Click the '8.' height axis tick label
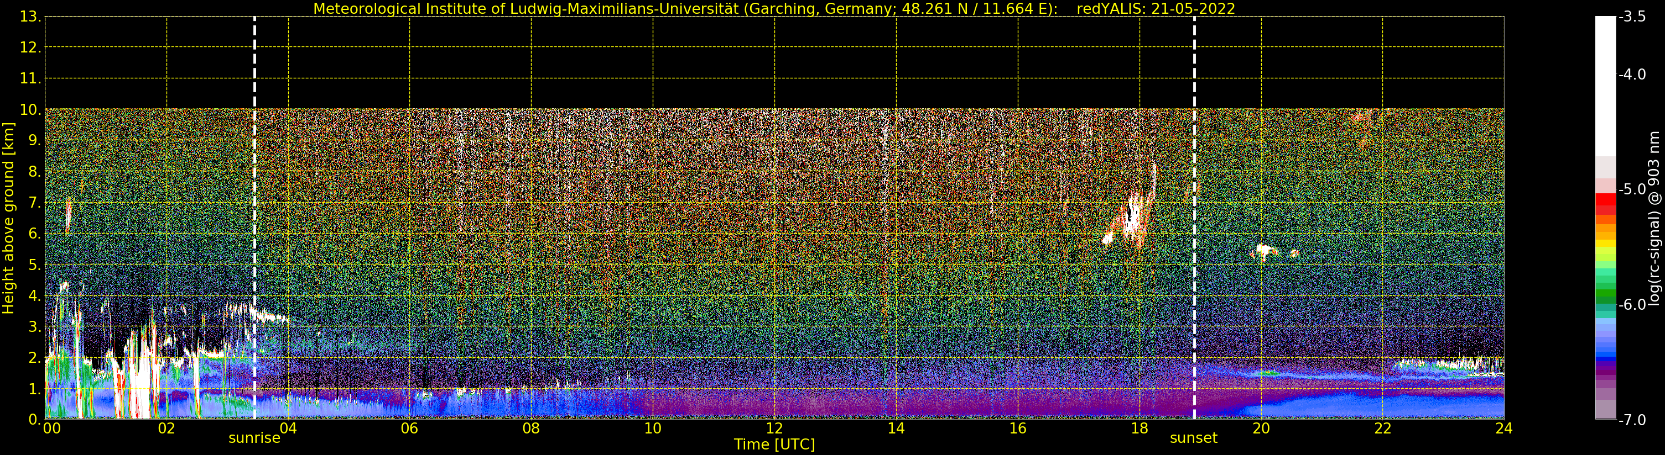 click(x=34, y=172)
